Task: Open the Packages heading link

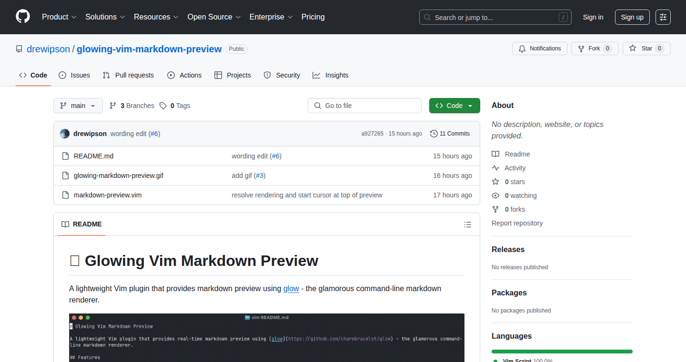Action: 509,293
